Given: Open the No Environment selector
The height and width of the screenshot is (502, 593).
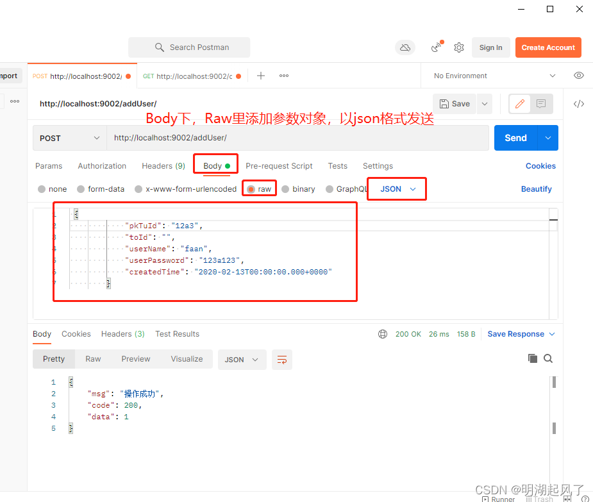Looking at the screenshot, I should coord(494,76).
